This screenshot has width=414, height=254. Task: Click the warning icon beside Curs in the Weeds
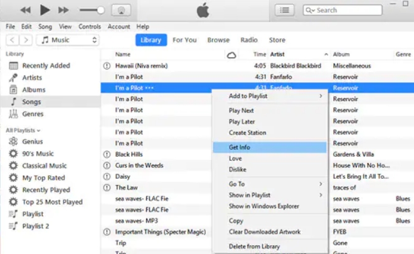point(107,166)
